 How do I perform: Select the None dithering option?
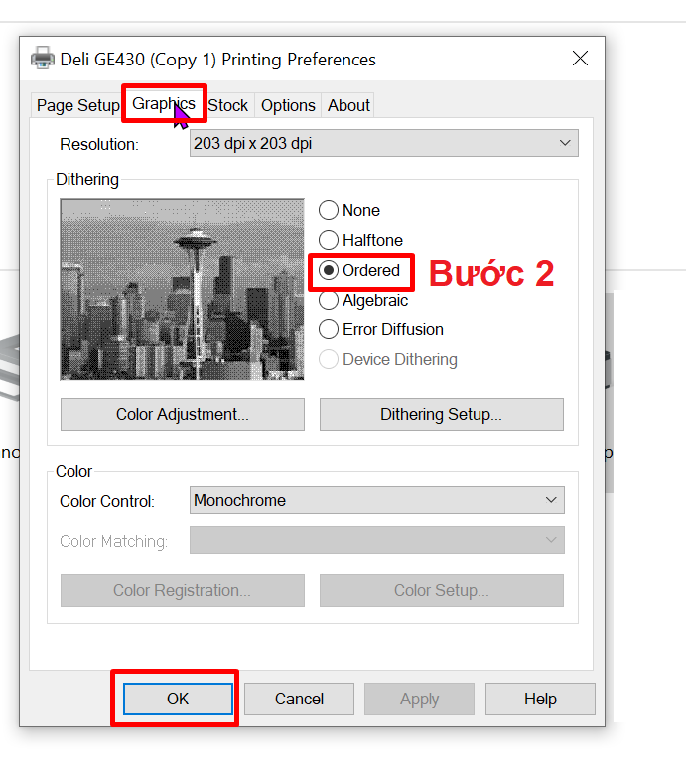point(329,210)
